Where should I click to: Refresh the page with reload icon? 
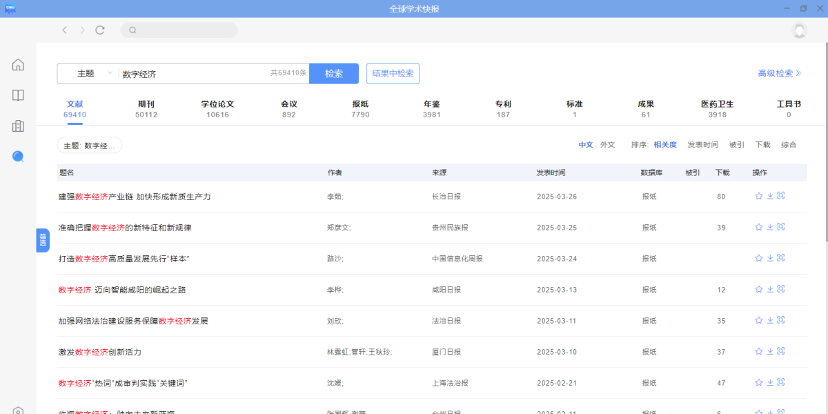(x=99, y=30)
